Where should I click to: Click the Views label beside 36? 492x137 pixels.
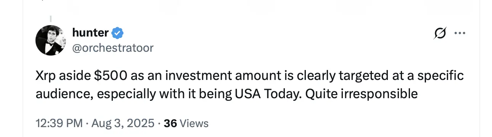pyautogui.click(x=194, y=123)
